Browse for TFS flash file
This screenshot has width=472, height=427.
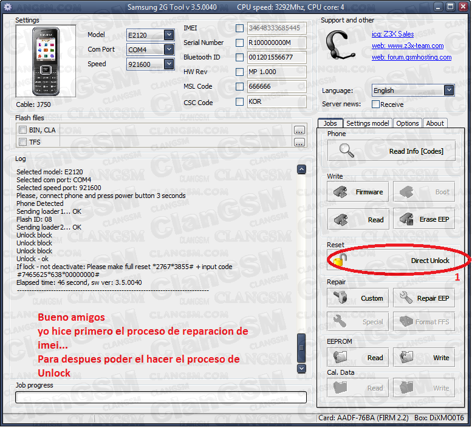(299, 142)
